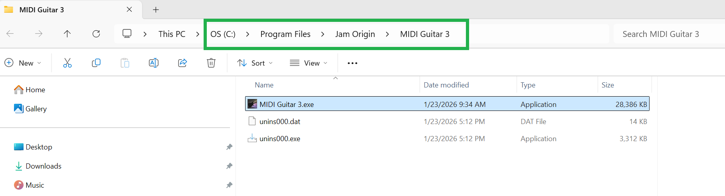Open the View layout dropdown
Screen dimensions: 725x196
(x=309, y=63)
